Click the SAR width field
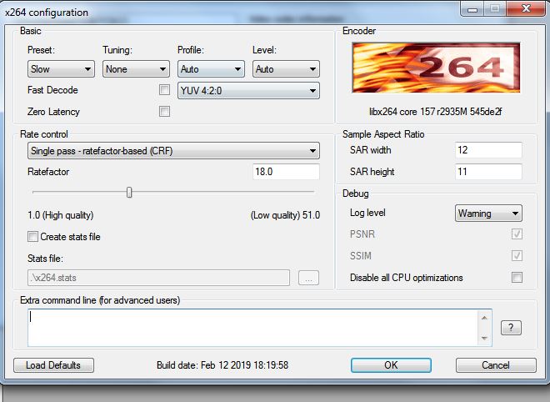Image resolution: width=550 pixels, height=402 pixels. (x=488, y=150)
